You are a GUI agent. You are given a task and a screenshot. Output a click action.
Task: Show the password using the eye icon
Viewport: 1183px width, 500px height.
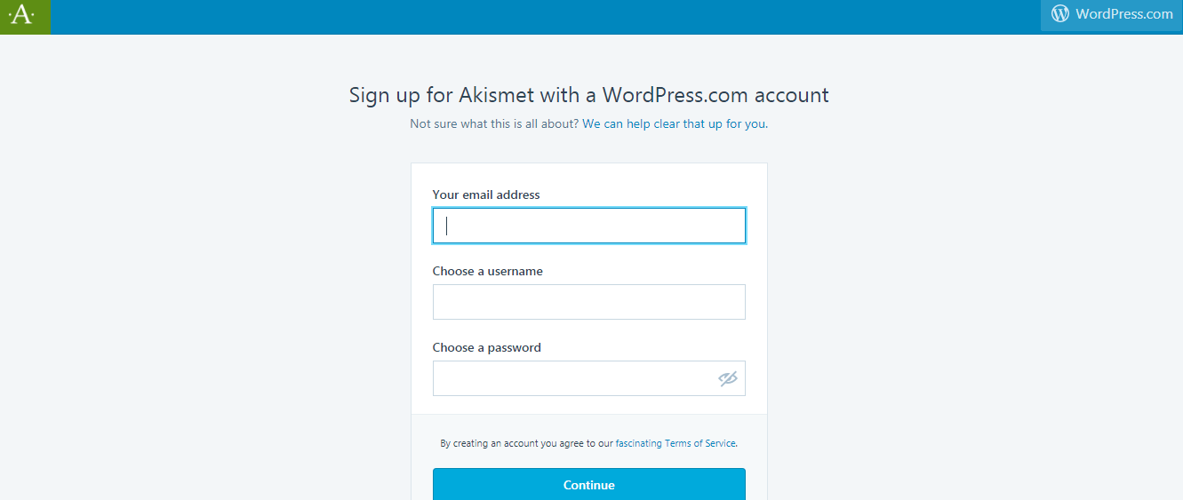tap(728, 379)
